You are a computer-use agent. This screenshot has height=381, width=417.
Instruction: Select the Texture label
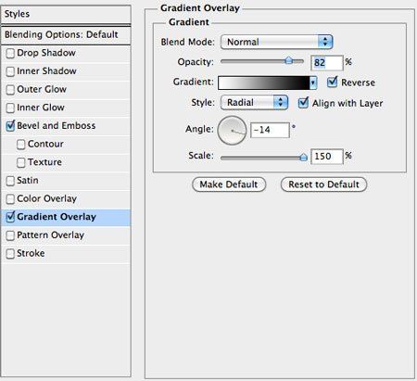click(x=44, y=162)
